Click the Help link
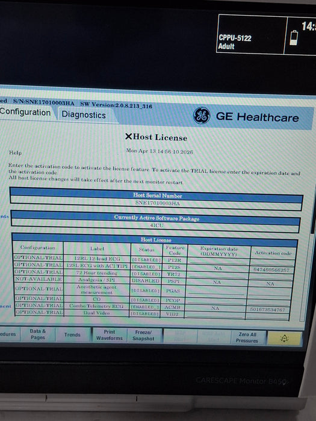The image size is (316, 421). tap(15, 153)
